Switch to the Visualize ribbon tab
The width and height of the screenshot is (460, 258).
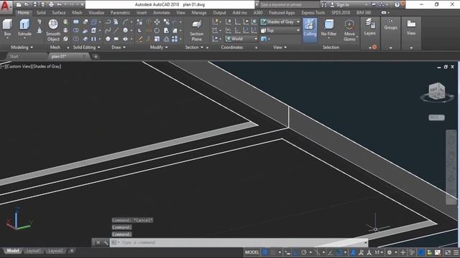(x=96, y=13)
